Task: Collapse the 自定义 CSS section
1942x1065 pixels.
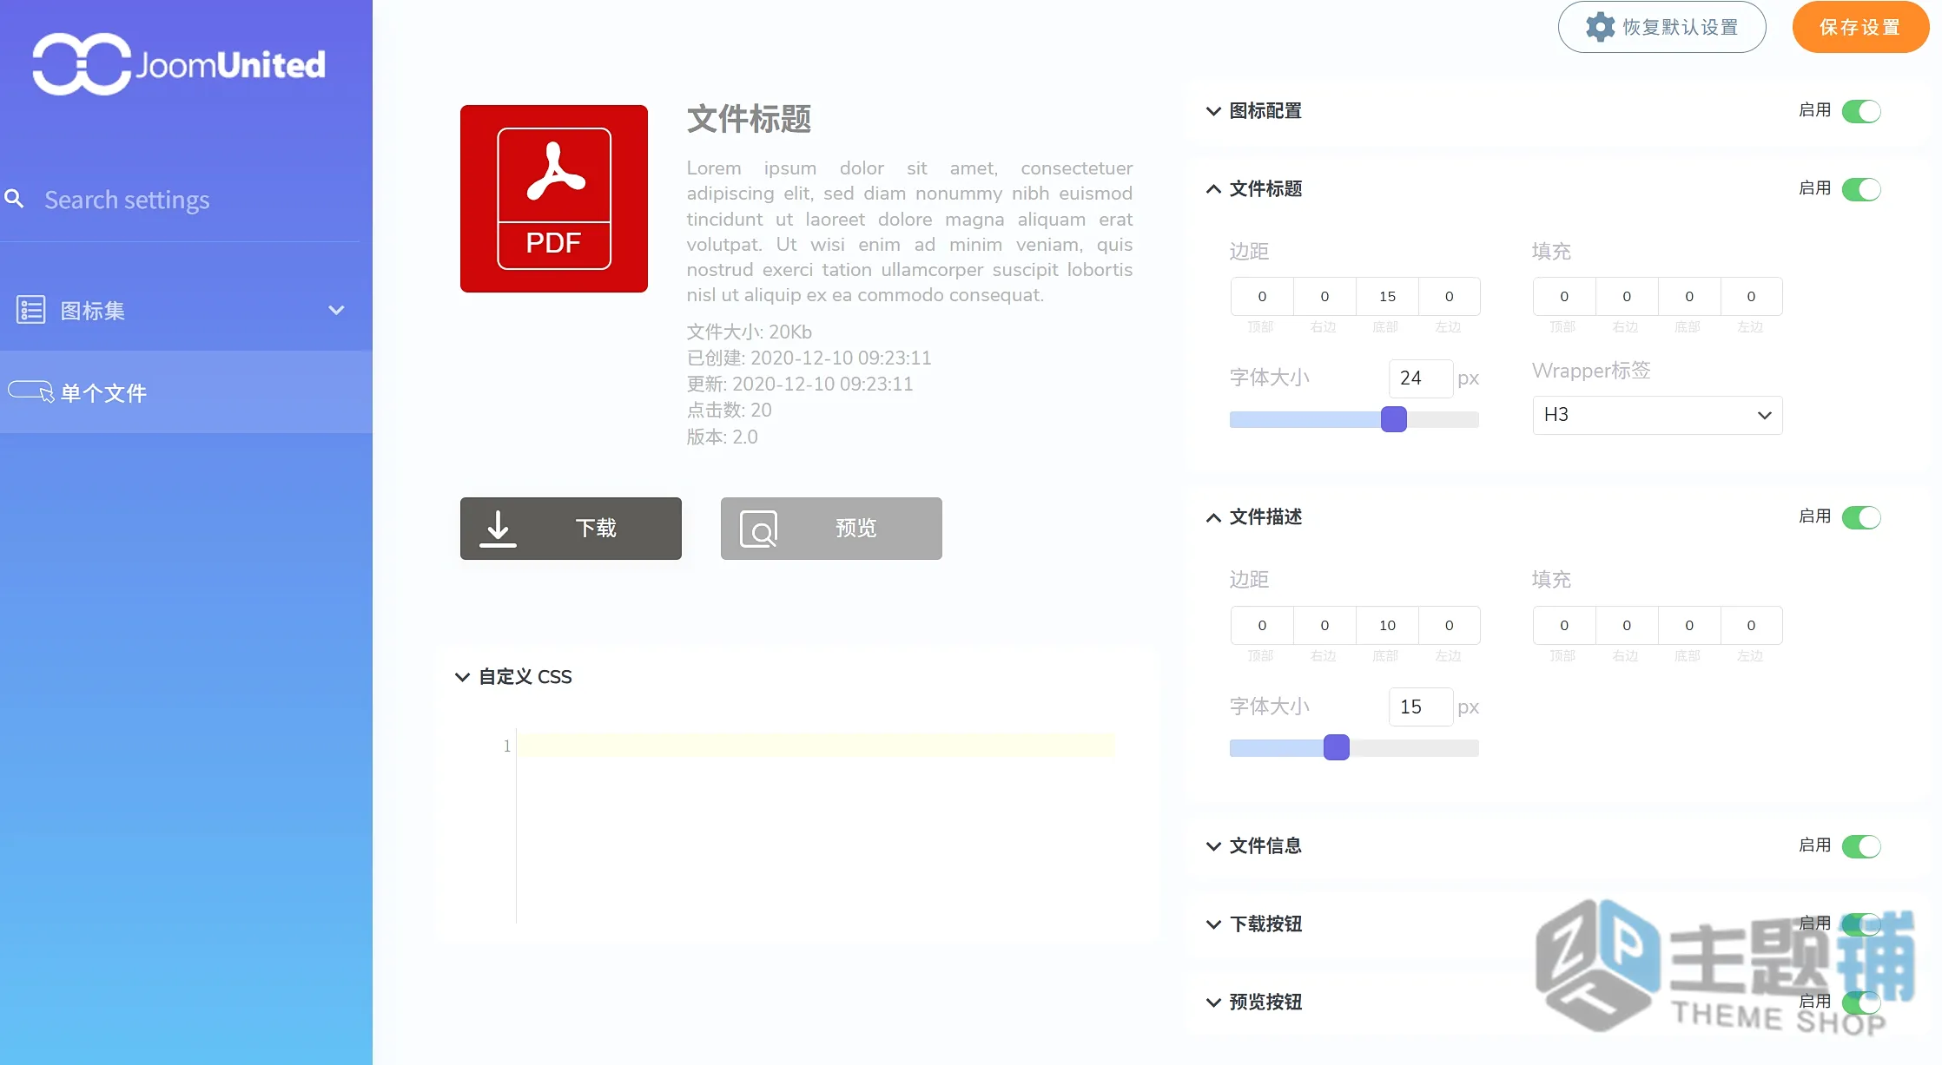Action: pos(462,677)
